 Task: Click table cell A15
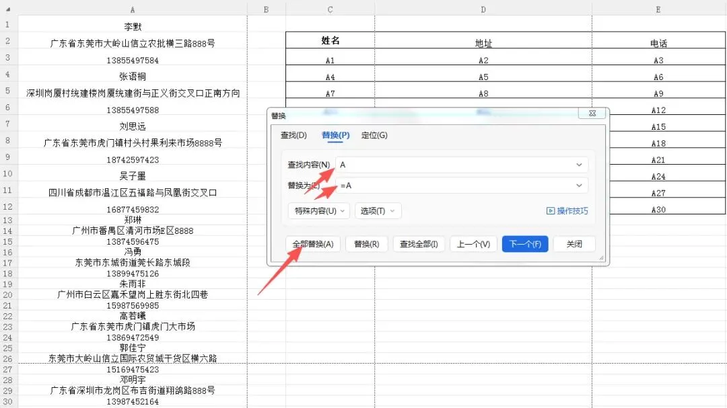click(x=658, y=126)
